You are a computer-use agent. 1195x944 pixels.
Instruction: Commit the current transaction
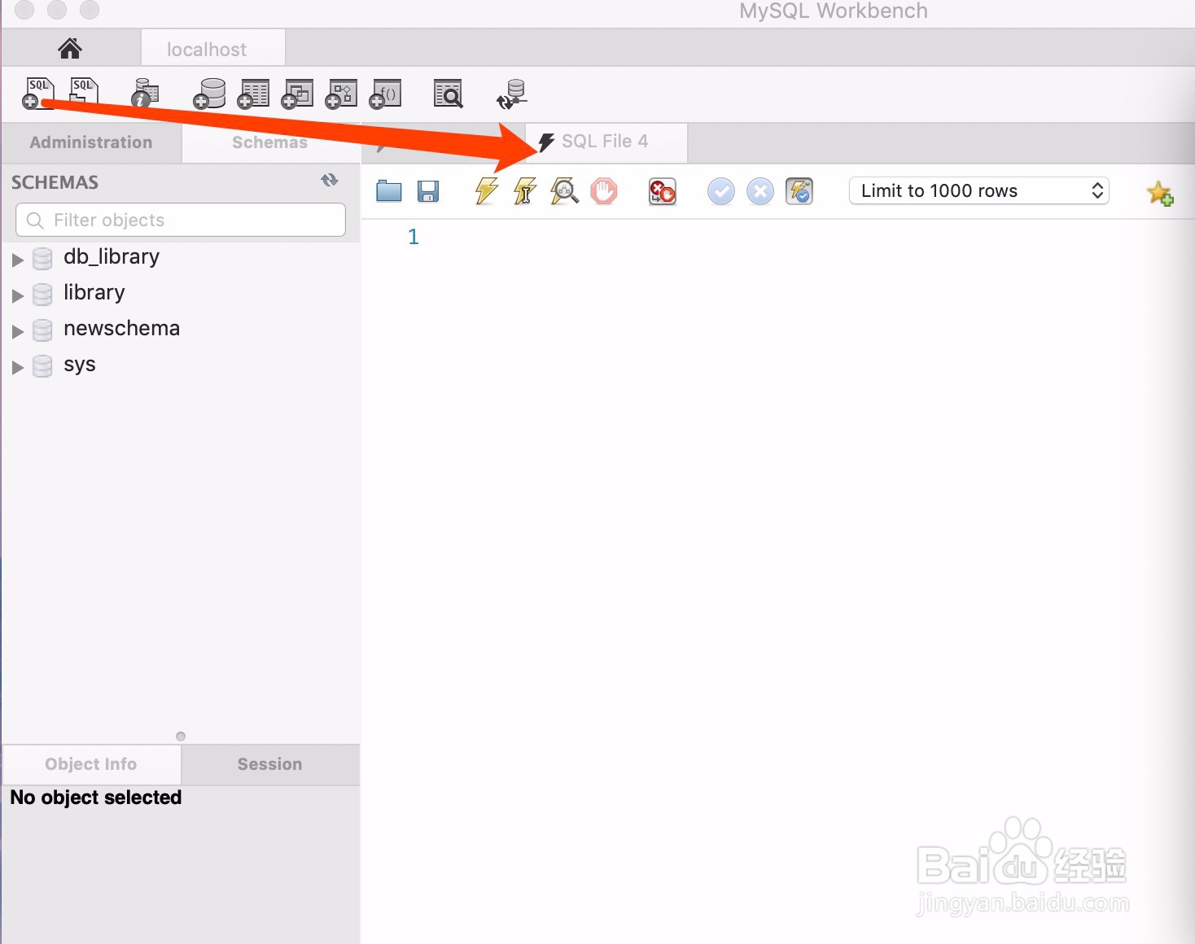[x=721, y=192]
